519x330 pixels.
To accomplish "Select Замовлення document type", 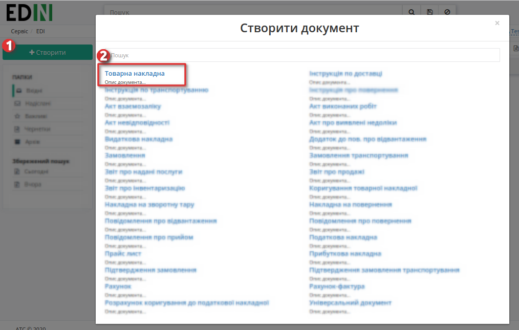I will click(x=125, y=155).
